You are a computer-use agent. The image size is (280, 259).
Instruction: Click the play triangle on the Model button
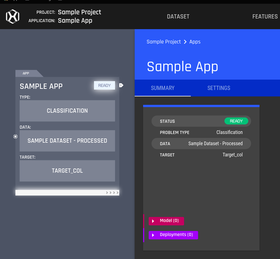point(153,221)
